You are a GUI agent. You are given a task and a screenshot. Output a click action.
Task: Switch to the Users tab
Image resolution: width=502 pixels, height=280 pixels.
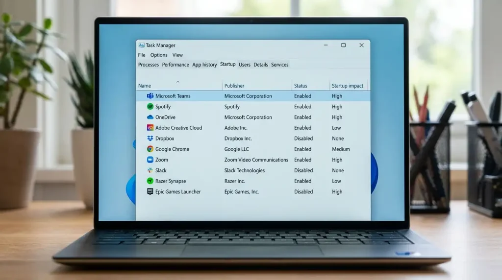(245, 65)
